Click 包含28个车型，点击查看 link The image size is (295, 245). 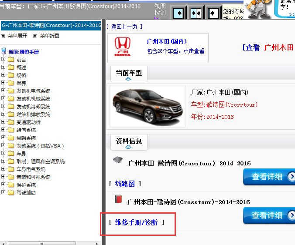[175, 51]
